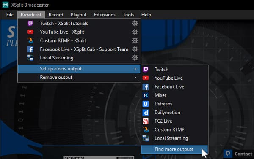Click the YouTube icon beside YouTube Live - XSplit
The width and height of the screenshot is (254, 159).
pyautogui.click(x=30, y=32)
